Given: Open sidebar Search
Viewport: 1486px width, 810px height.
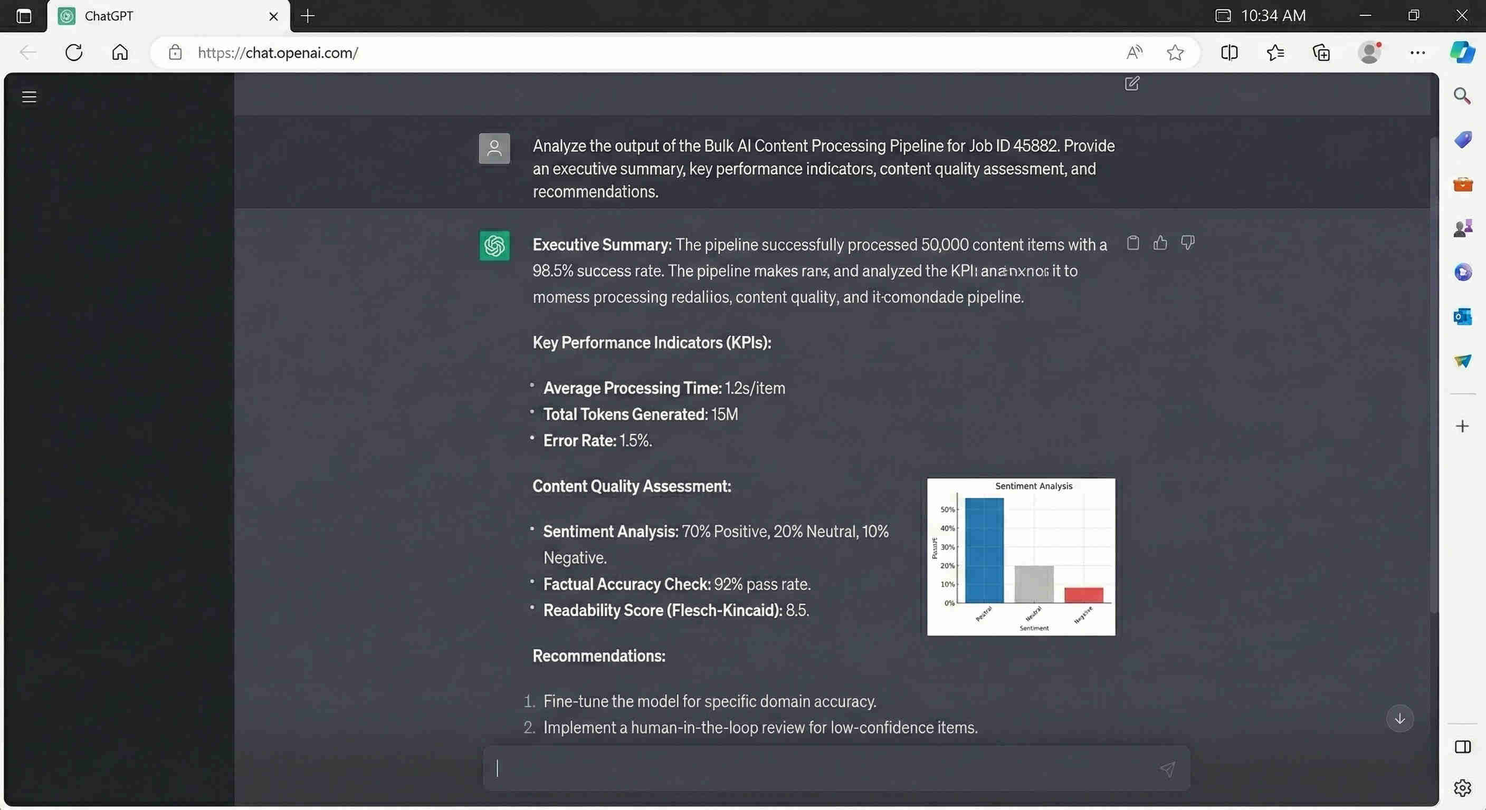Looking at the screenshot, I should 1462,95.
